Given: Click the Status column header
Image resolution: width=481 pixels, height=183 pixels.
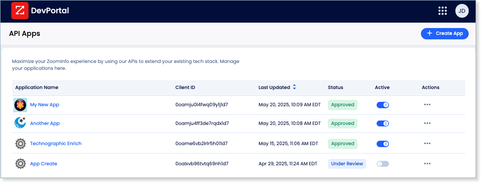Looking at the screenshot, I should coord(336,88).
